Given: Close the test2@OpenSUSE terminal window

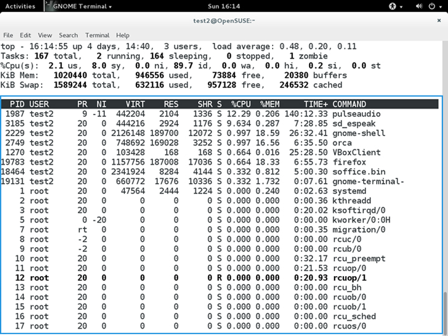Looking at the screenshot, I should pos(439,21).
